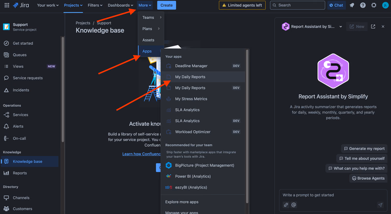
Task: Open the help question mark icon
Action: click(363, 5)
